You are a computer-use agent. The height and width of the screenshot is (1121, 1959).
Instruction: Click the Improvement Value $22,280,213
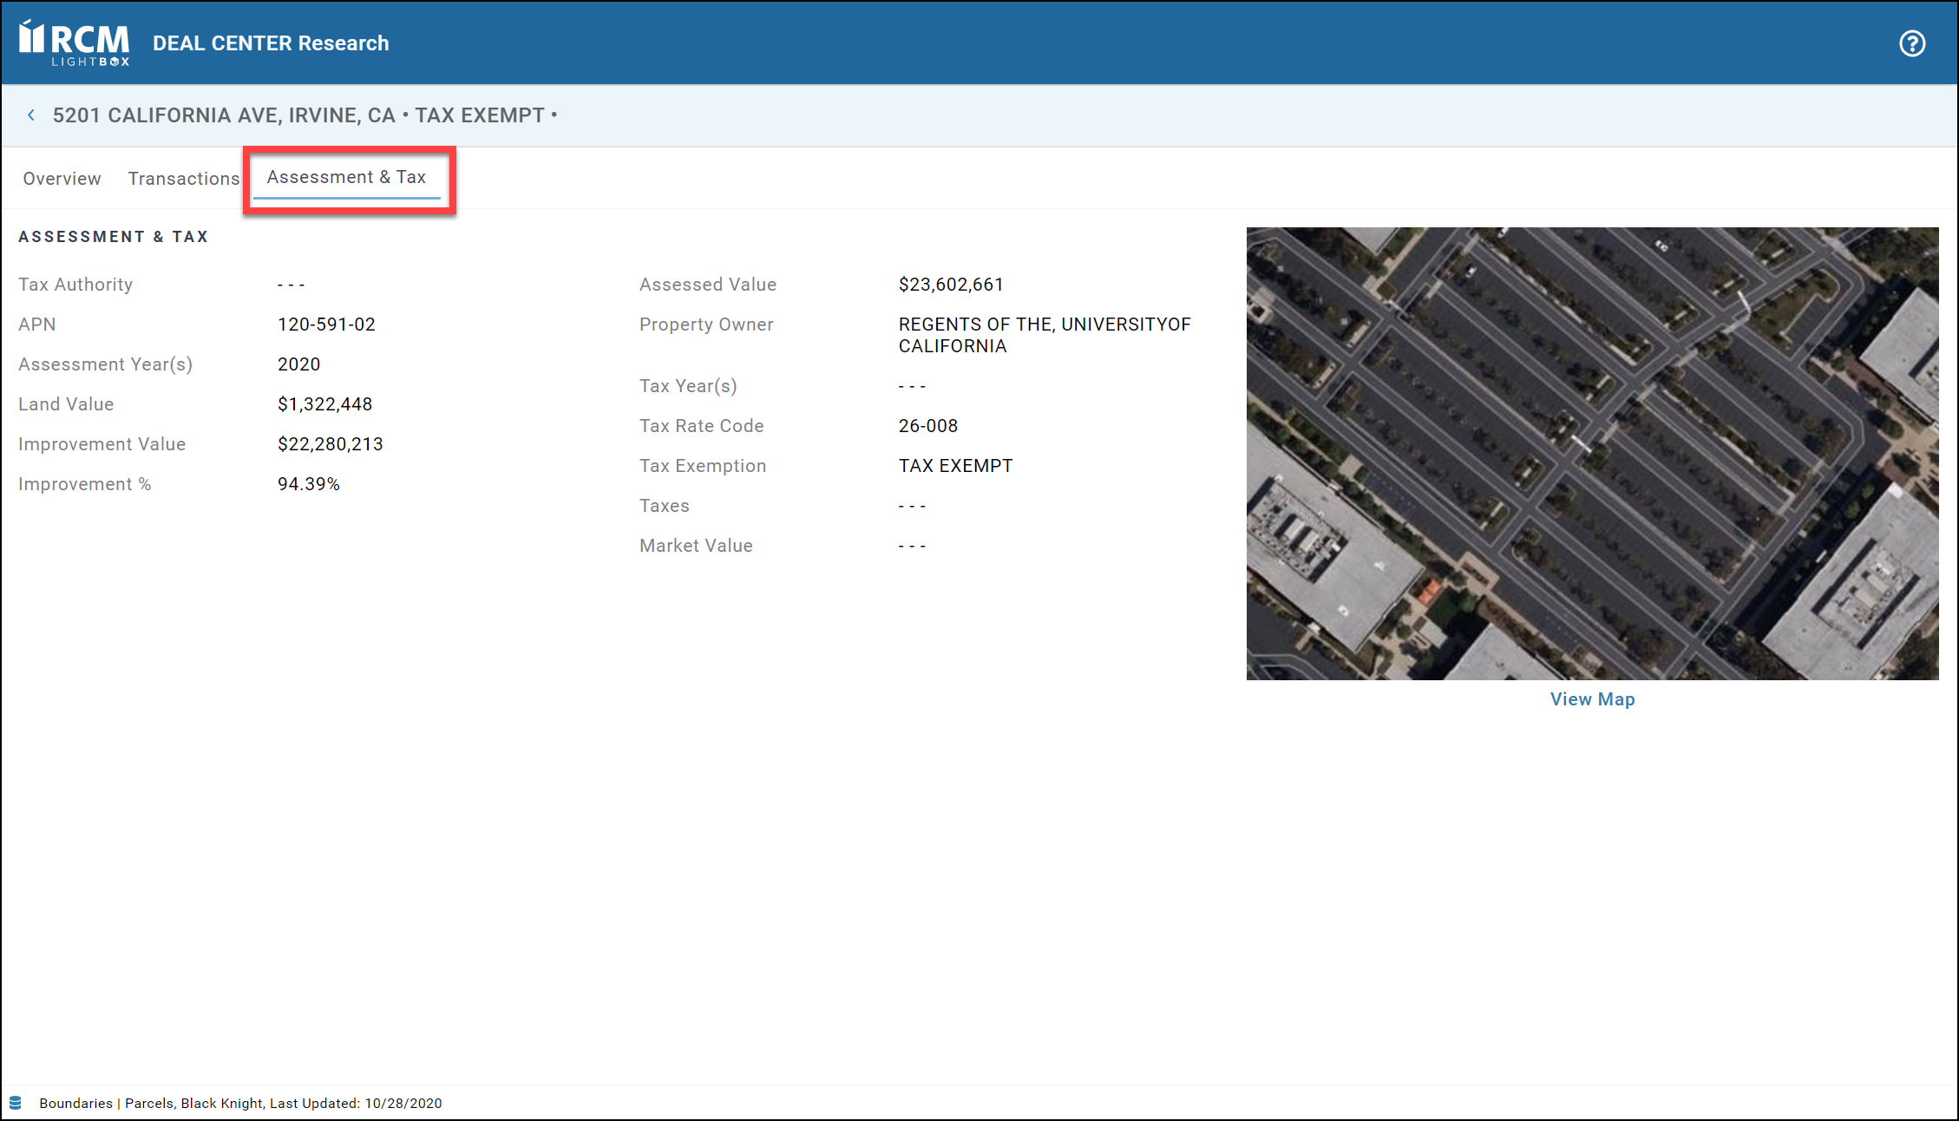pyautogui.click(x=330, y=444)
